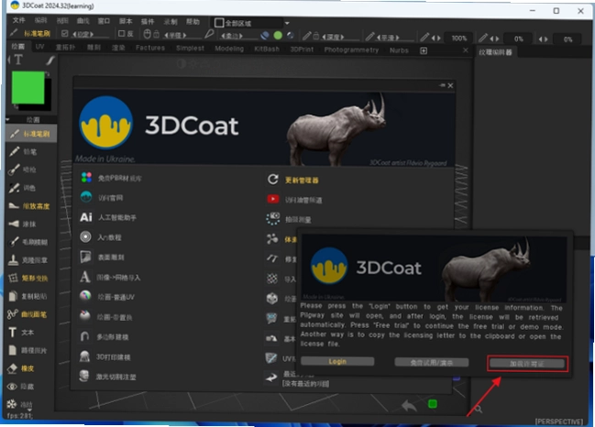595x427 pixels.
Task: Toggle the 全部区域 checkbox
Action: (219, 23)
